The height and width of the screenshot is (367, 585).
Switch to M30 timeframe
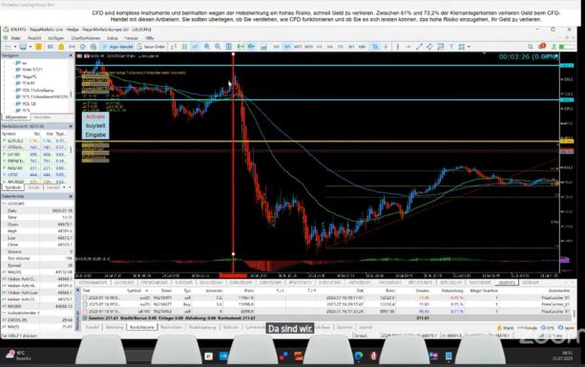[308, 47]
